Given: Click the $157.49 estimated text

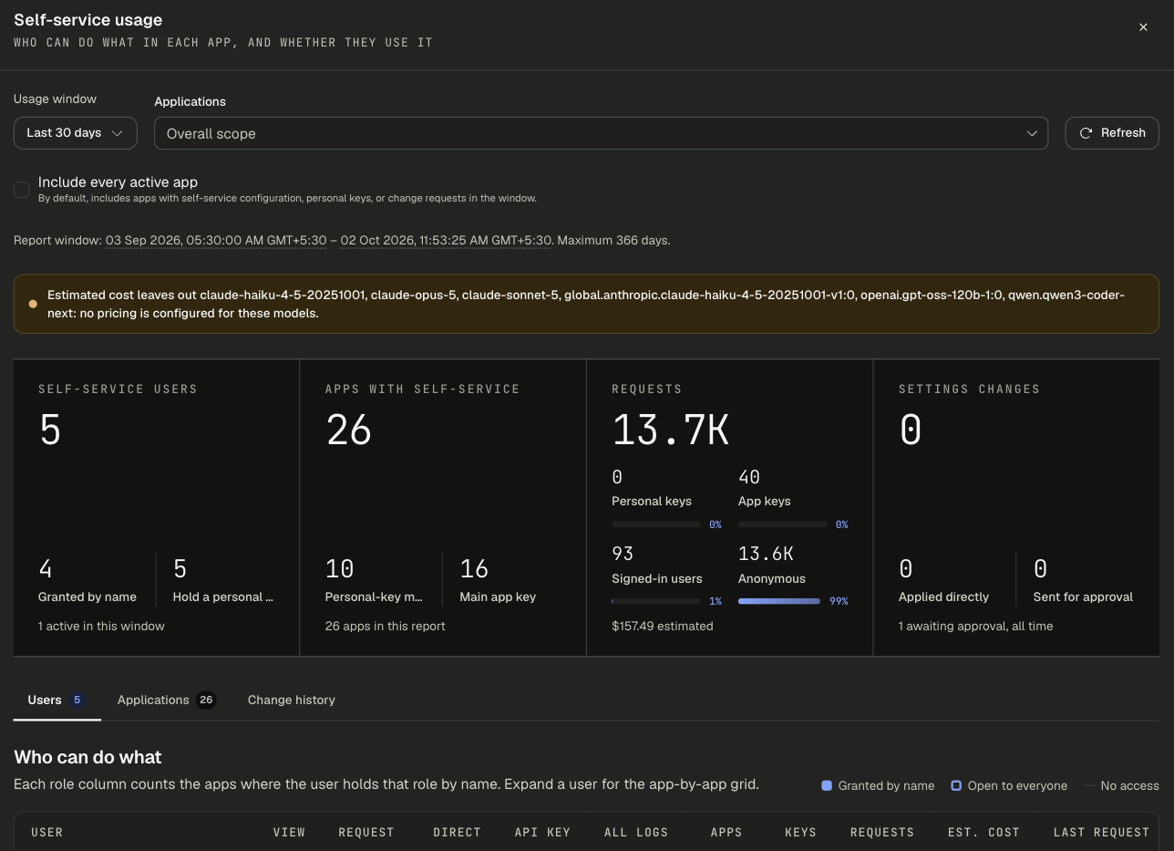Looking at the screenshot, I should [x=663, y=627].
